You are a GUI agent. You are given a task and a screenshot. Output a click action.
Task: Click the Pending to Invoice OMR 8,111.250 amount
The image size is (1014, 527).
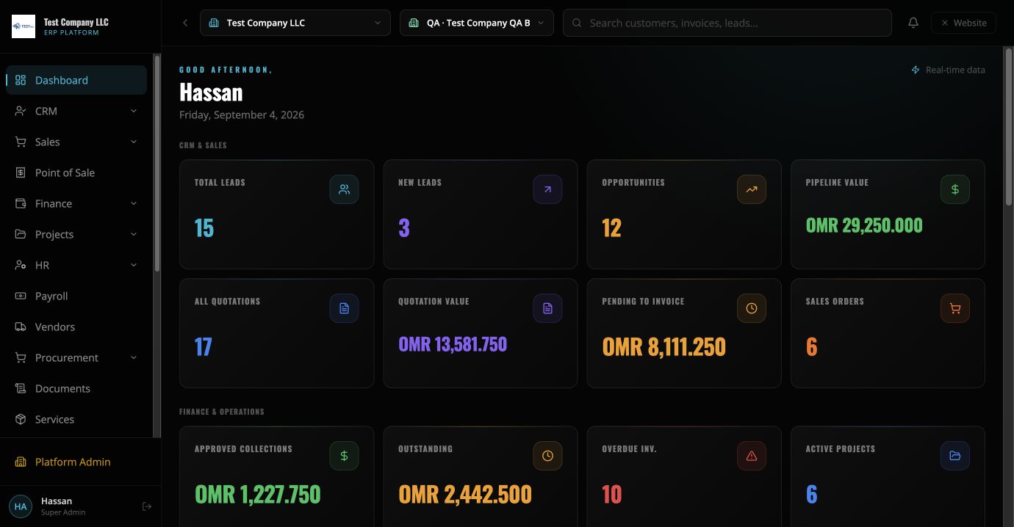pos(664,346)
